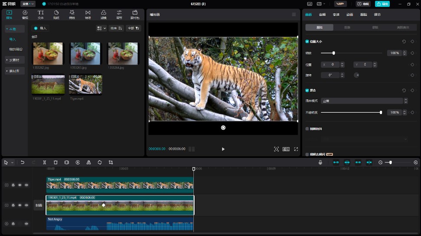This screenshot has width=421, height=236.
Task: Click the VIP button in title bar
Action: (x=340, y=4)
